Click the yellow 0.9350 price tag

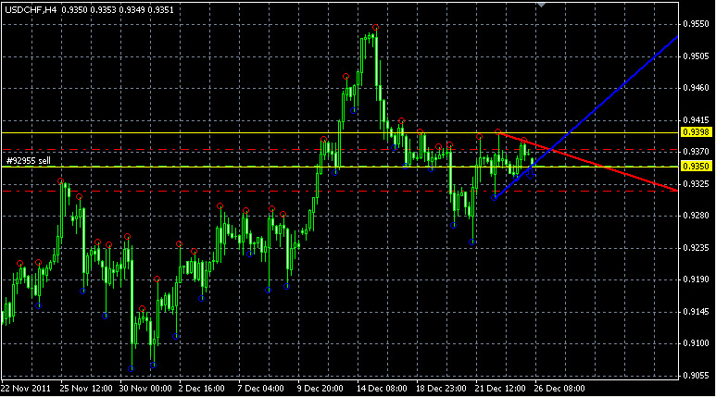coord(697,166)
